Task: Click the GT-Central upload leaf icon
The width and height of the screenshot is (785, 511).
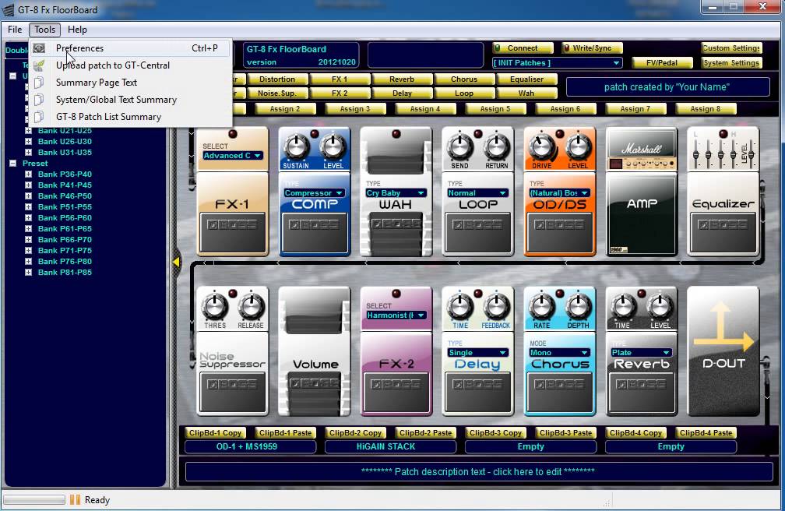Action: tap(39, 65)
